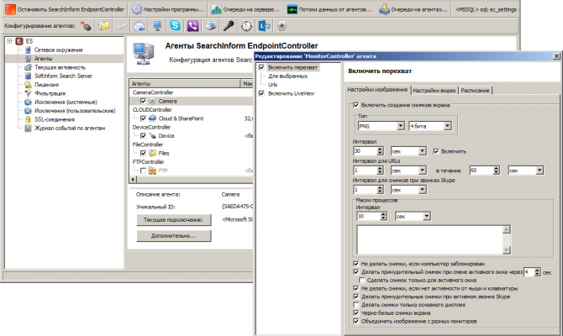The width and height of the screenshot is (563, 336).
Task: Click the Агенты column header
Action: [x=185, y=83]
